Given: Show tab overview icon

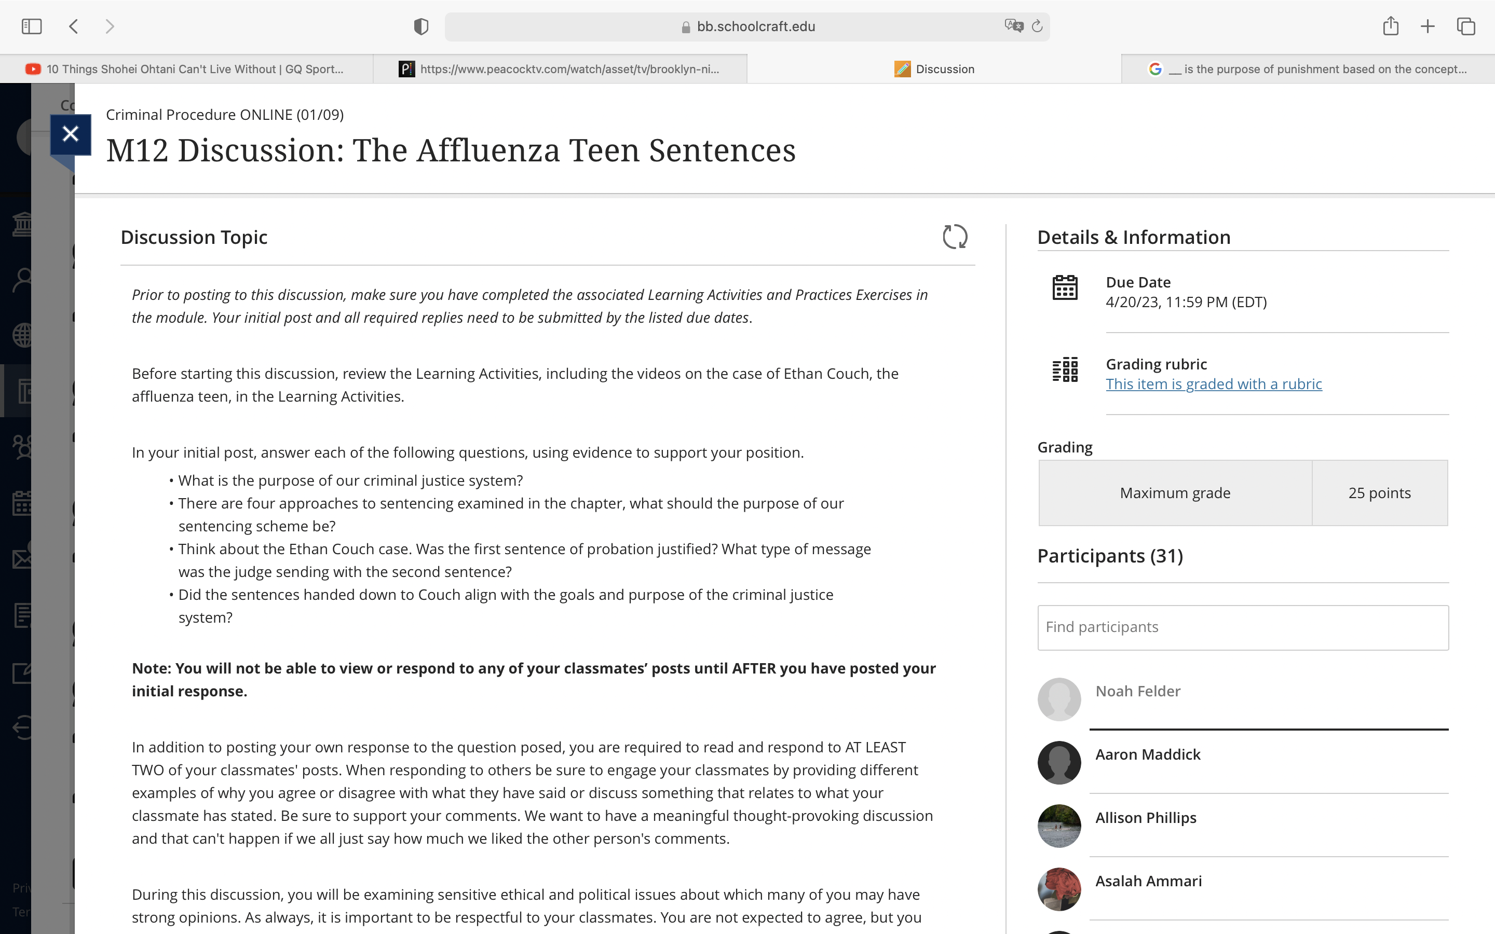Looking at the screenshot, I should coord(1466,26).
